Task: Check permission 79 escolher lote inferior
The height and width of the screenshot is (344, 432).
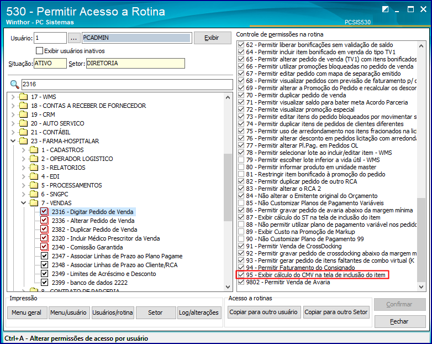Action: 241,160
